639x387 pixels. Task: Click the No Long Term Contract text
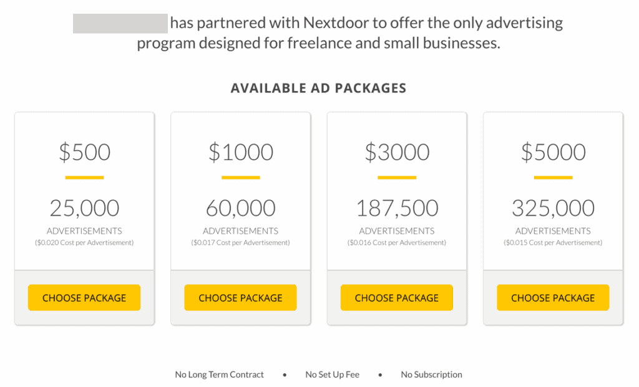(219, 375)
